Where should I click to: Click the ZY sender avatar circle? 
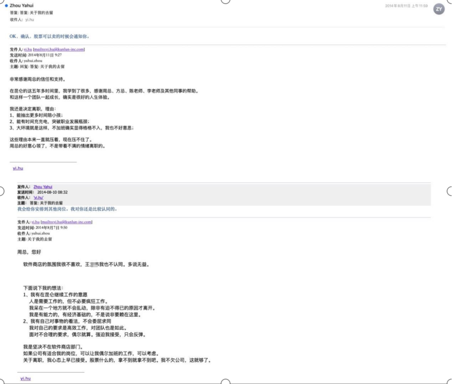439,9
